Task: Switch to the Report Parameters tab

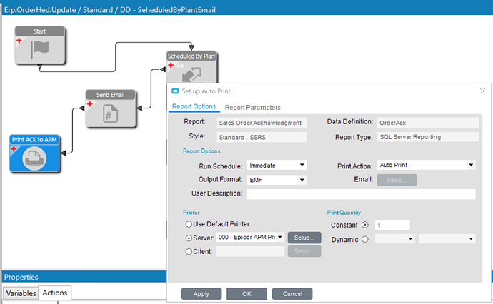Action: (x=252, y=108)
